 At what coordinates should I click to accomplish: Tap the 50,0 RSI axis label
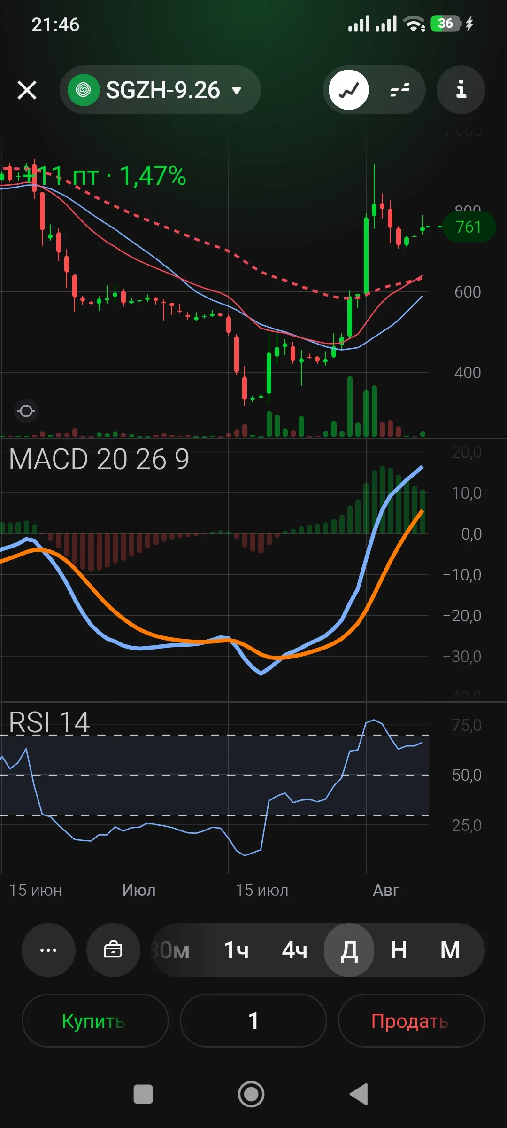tap(467, 775)
